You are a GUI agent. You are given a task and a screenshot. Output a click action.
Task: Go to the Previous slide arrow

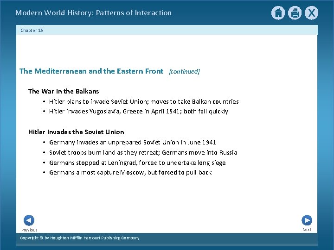click(29, 220)
